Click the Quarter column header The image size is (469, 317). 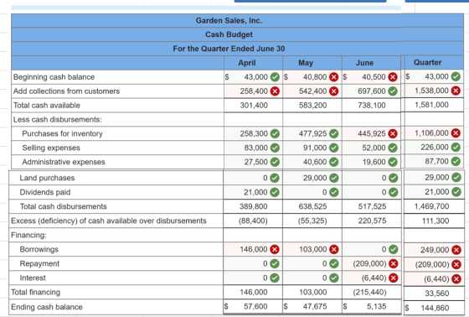click(x=427, y=62)
